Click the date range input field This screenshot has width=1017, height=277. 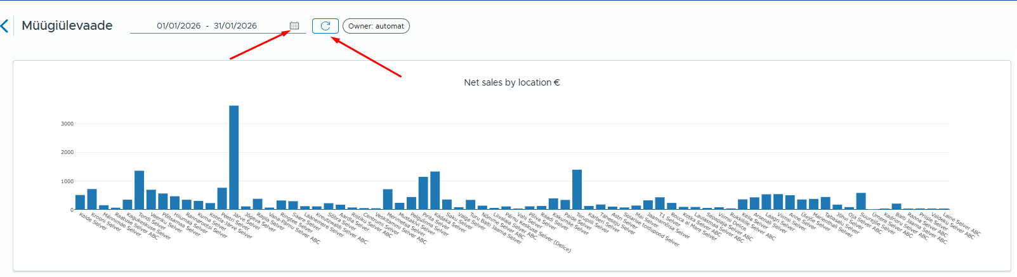pos(207,26)
